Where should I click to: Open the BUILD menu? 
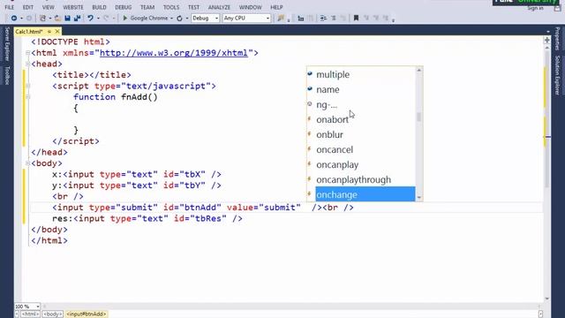coord(99,7)
